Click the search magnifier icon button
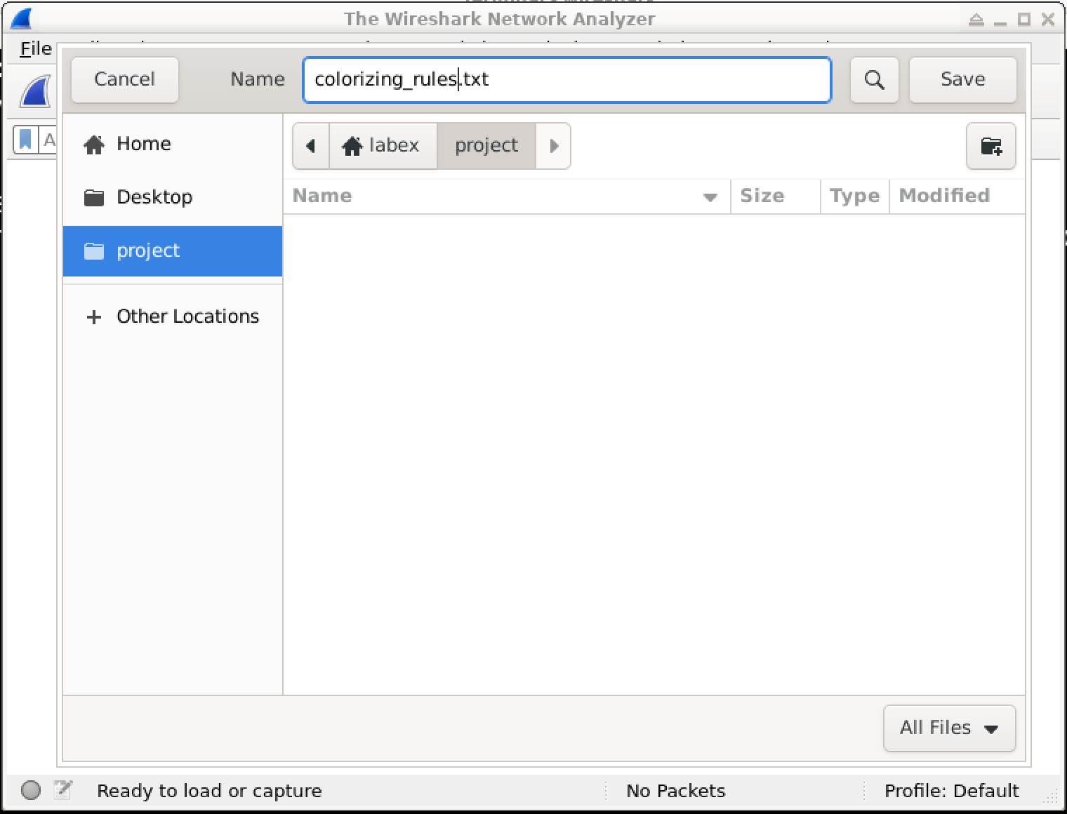 click(874, 79)
